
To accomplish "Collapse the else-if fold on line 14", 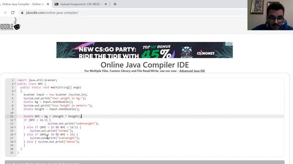I will pyautogui.click(x=15, y=128).
